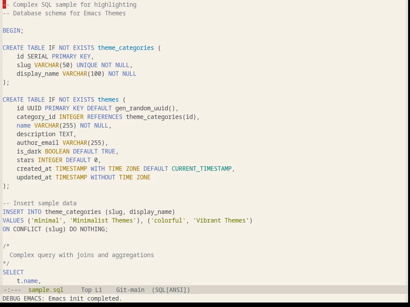410x307 pixels.
Task: Click the CONFLICT keyword
Action: (x=27, y=229)
